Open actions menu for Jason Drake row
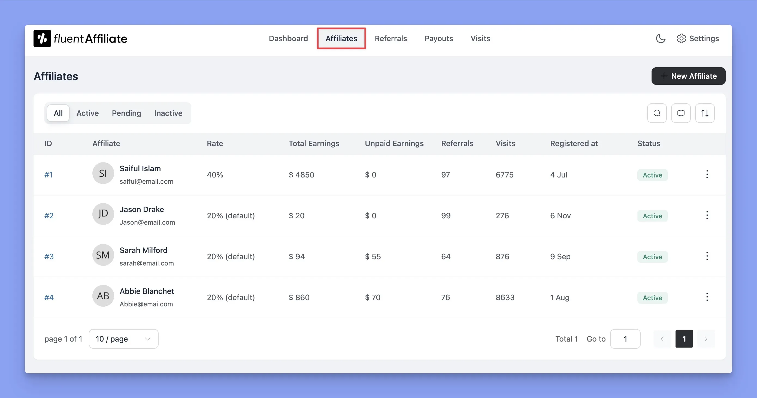The image size is (757, 398). coord(707,215)
